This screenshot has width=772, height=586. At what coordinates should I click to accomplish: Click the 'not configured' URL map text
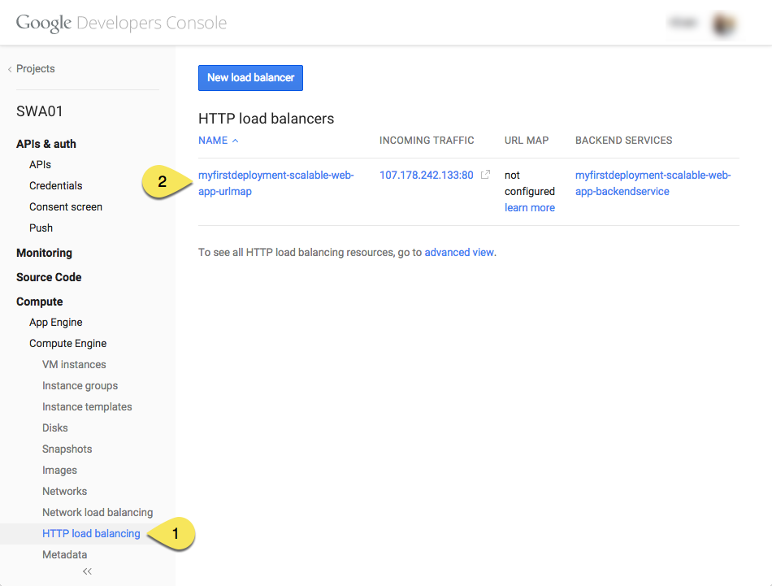pos(530,183)
